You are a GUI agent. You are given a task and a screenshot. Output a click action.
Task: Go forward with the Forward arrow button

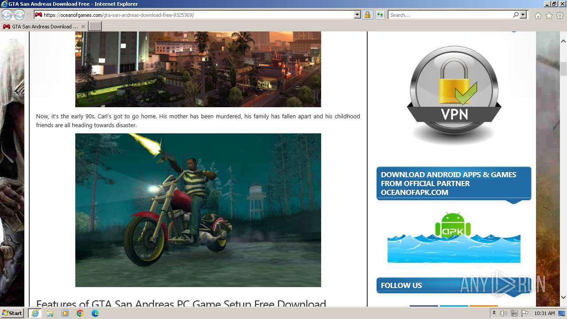click(x=19, y=15)
